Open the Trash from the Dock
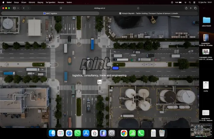Screen dimensions: 214x139 coord(162,133)
